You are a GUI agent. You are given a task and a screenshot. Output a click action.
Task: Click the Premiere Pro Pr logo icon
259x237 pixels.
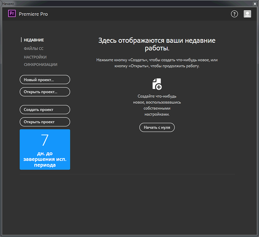[x=12, y=14]
